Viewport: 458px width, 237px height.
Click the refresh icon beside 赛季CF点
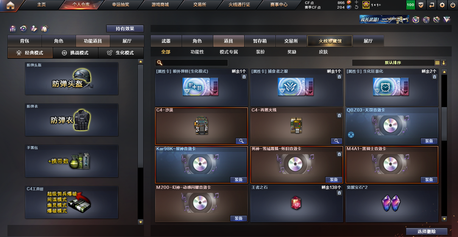point(356,7)
